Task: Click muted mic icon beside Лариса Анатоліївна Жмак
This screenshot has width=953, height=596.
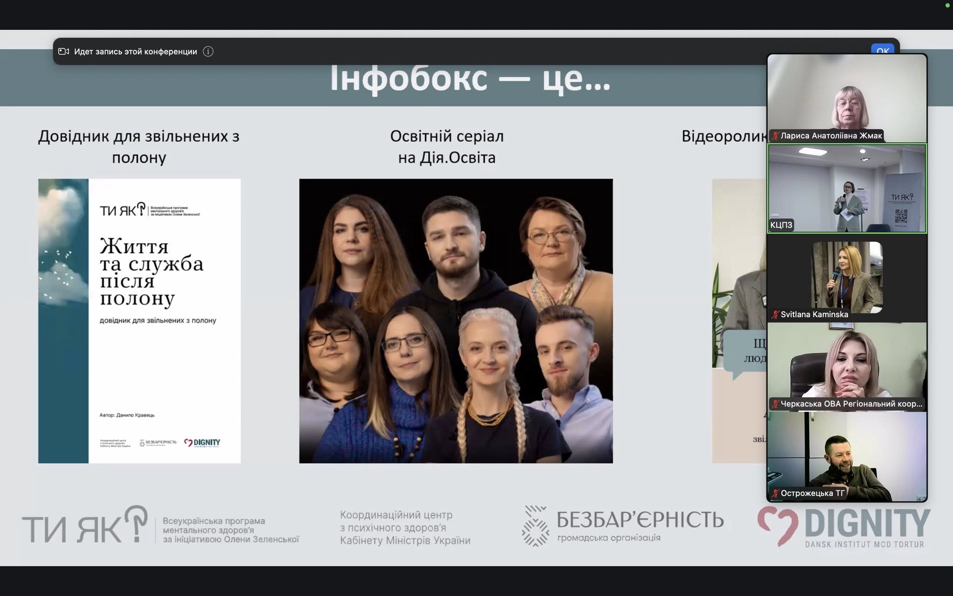Action: [x=775, y=136]
